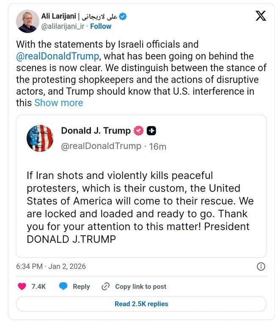Click the Reply label
The image size is (275, 322).
point(81,286)
